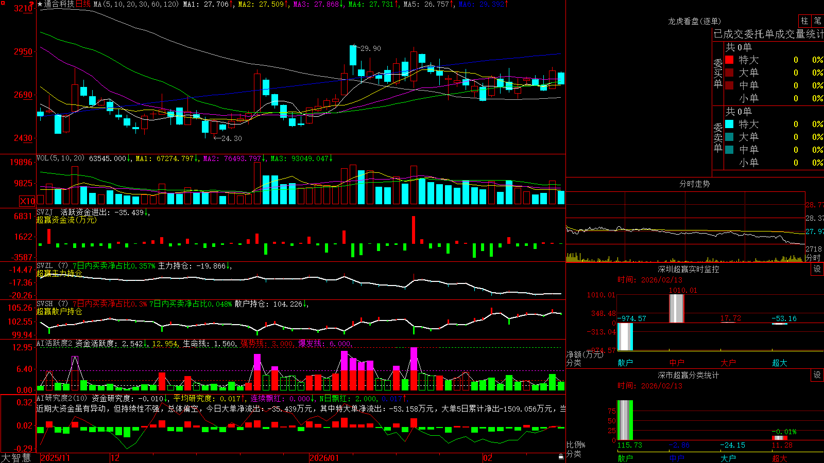Click the MA4: 27.731 value
Viewport: 824px width, 463px height.
coord(371,4)
